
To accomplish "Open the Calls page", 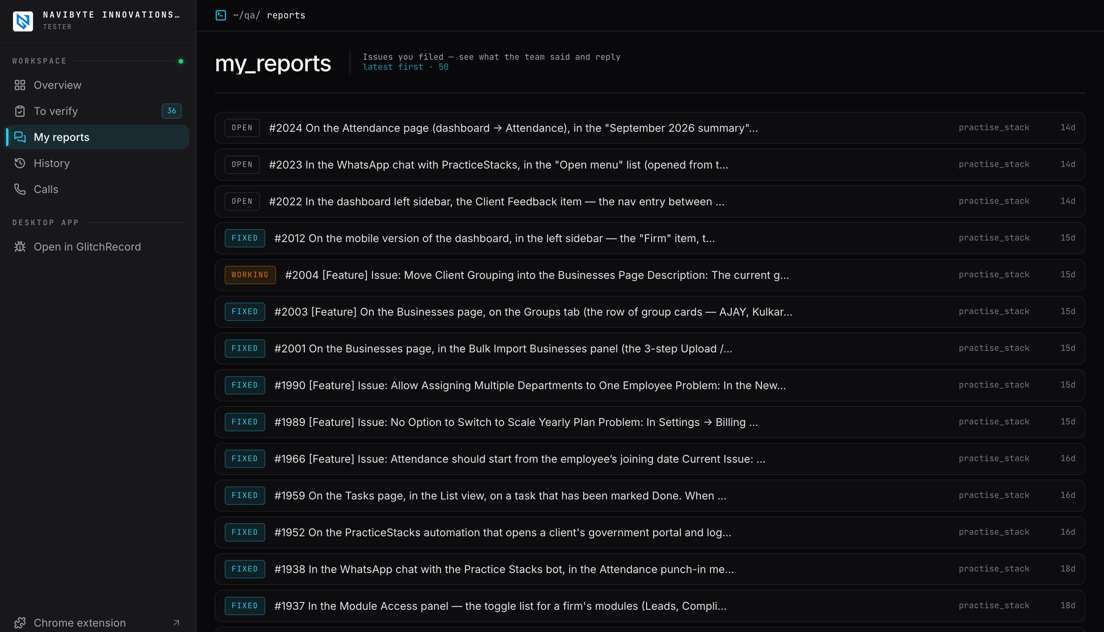I will 98,189.
